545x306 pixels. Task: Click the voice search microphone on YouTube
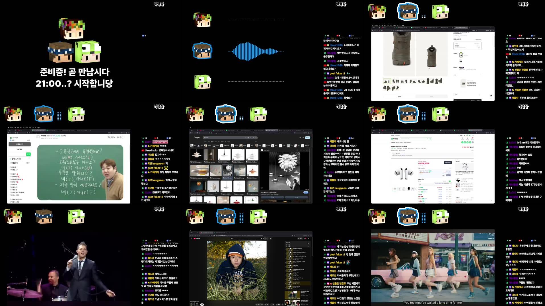coord(271,239)
